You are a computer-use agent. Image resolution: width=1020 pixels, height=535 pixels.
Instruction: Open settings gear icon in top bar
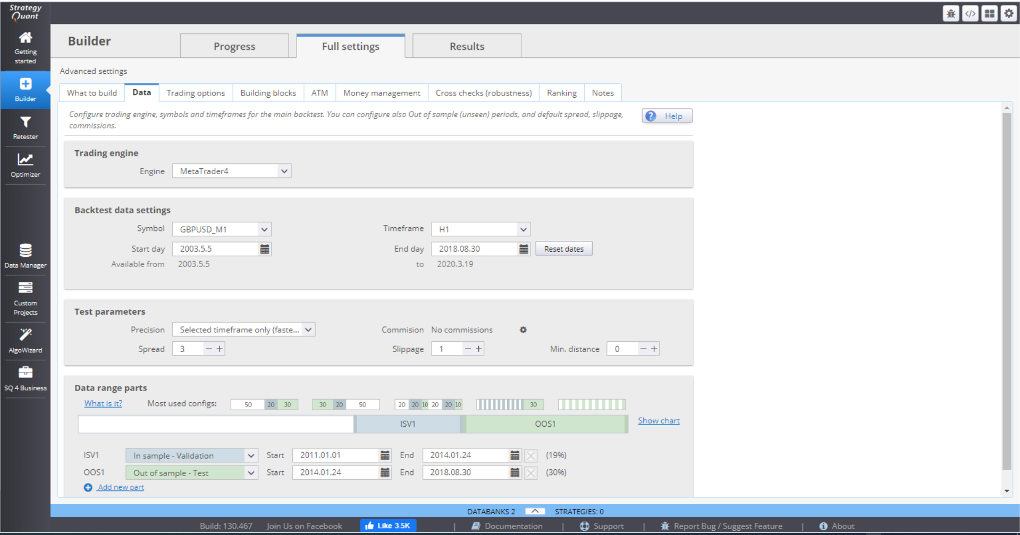click(x=1008, y=13)
